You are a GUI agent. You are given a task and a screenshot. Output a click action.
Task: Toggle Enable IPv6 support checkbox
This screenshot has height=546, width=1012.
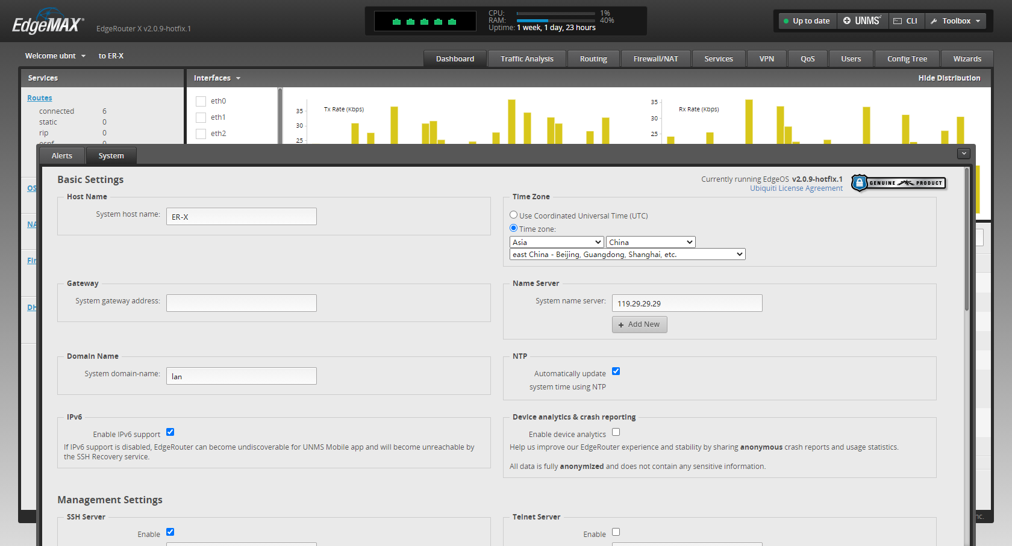click(x=170, y=432)
